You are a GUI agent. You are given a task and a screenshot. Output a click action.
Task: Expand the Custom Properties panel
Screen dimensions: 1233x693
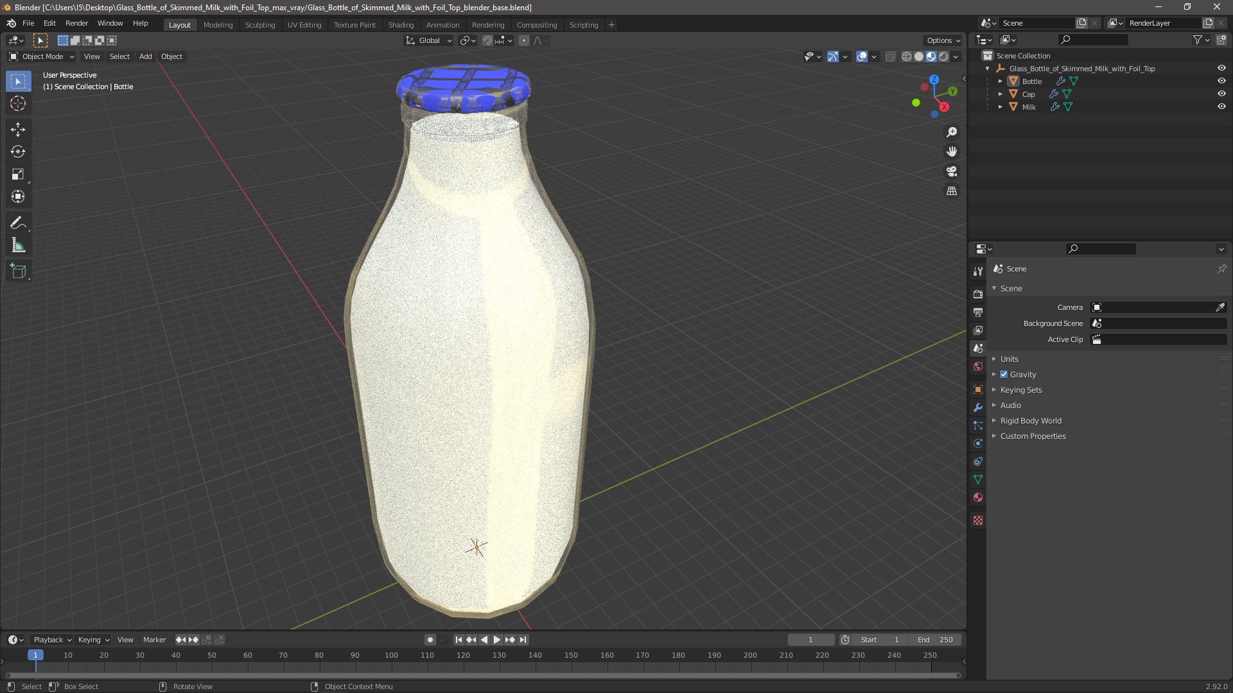click(1032, 436)
